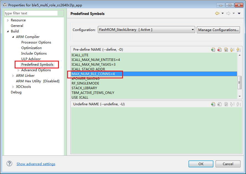This screenshot has width=246, height=174.
Task: Move selected pre-define symbol down
Action: pos(238,50)
